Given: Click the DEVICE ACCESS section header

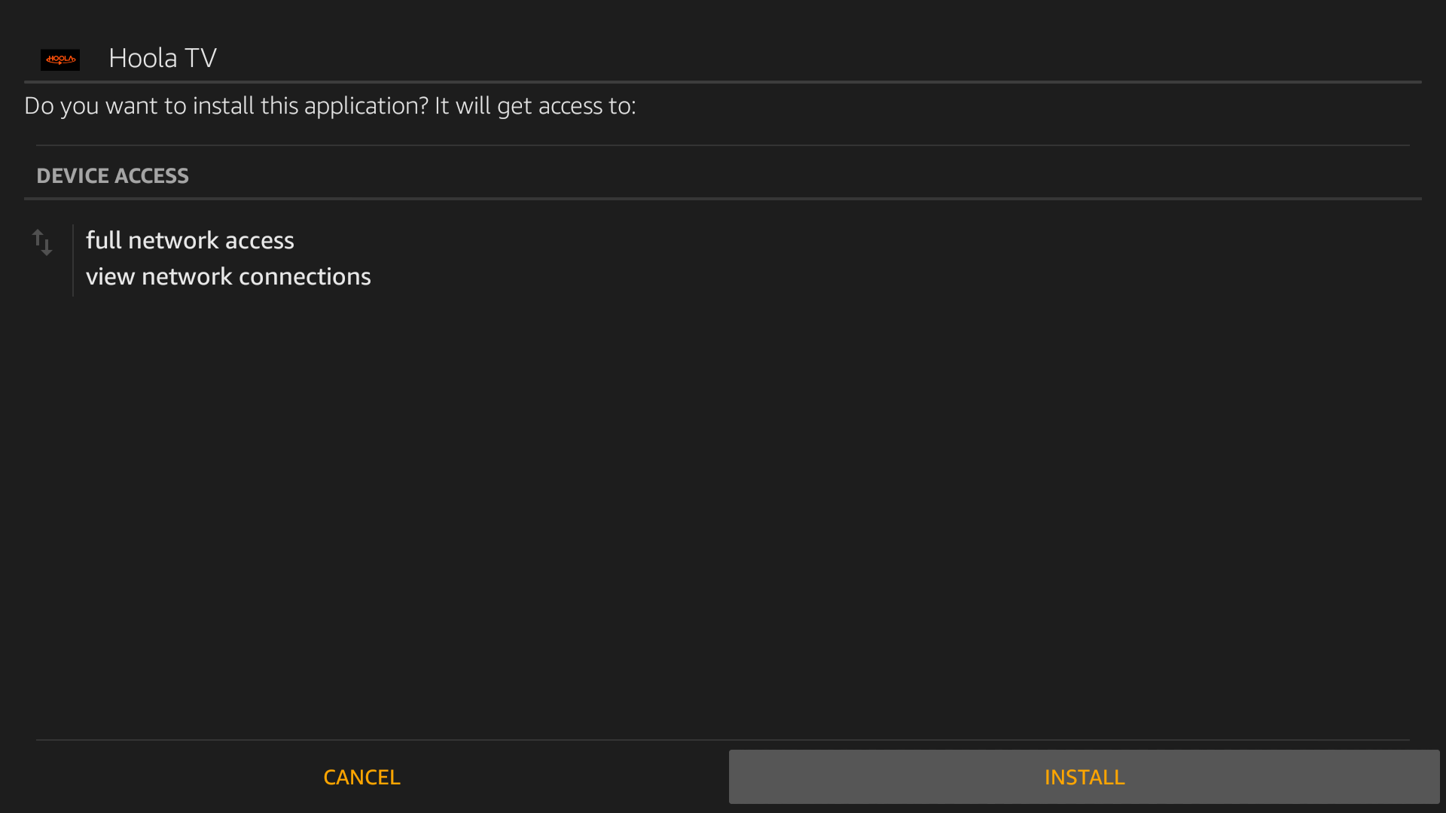Looking at the screenshot, I should point(113,175).
